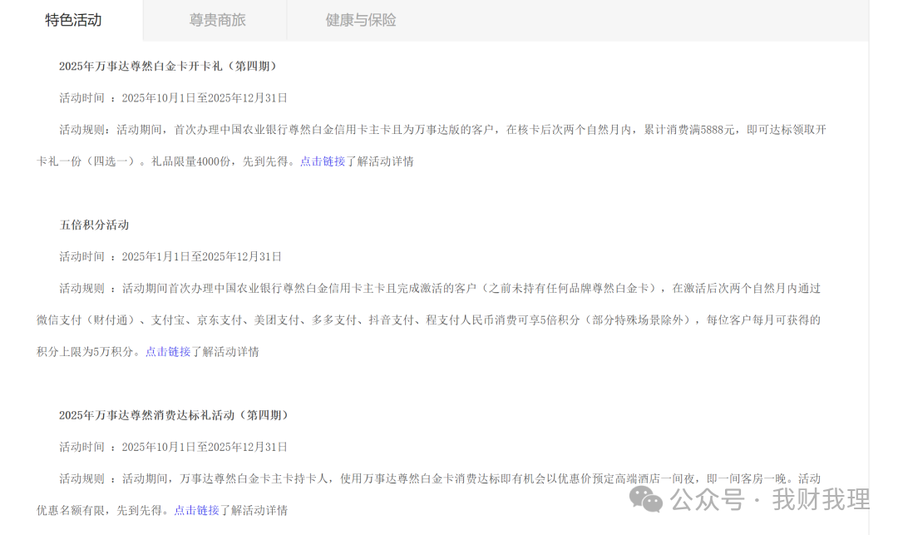Select the 活动时间 line of 五倍积分活动

pos(170,256)
